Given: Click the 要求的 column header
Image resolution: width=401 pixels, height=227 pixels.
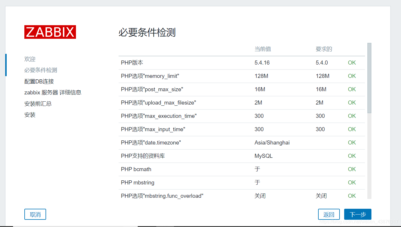Looking at the screenshot, I should 324,49.
